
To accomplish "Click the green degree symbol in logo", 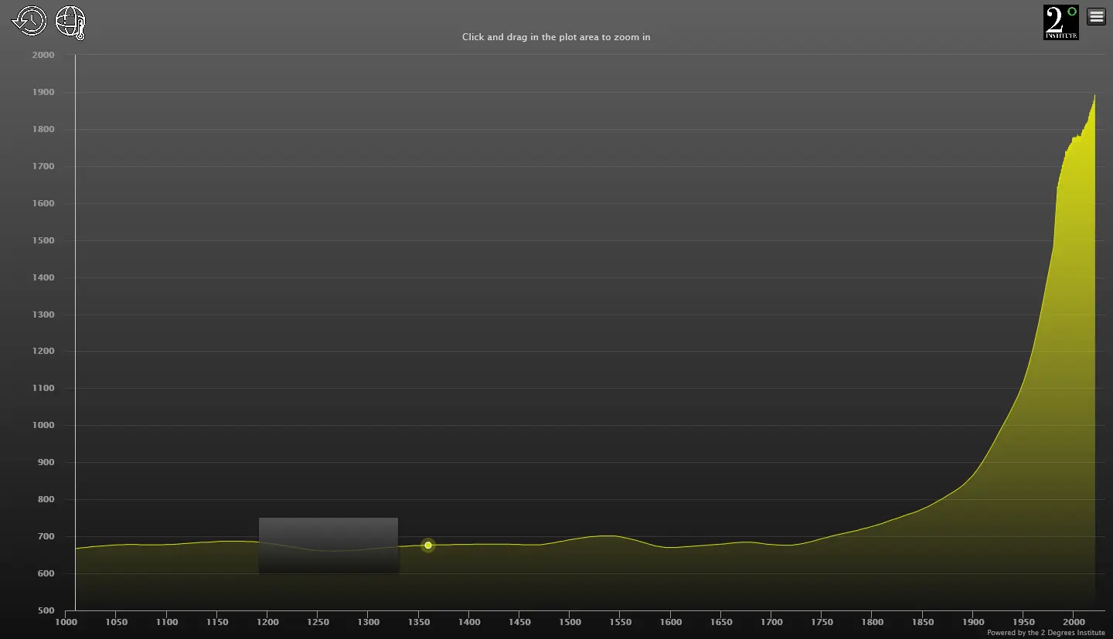I will [1070, 11].
